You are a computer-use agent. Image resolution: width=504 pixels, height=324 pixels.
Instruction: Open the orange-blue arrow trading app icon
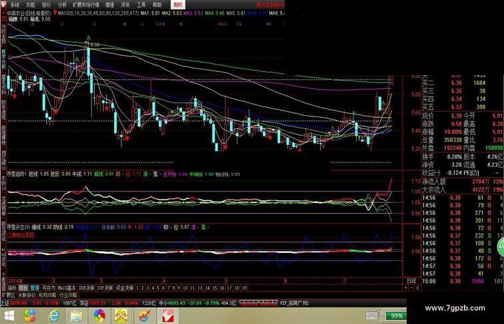pyautogui.click(x=145, y=316)
